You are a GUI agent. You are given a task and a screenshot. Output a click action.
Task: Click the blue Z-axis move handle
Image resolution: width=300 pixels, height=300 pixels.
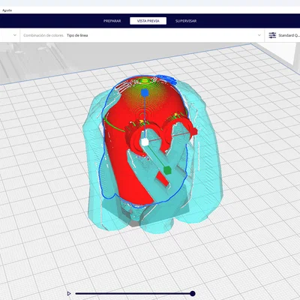click(145, 93)
